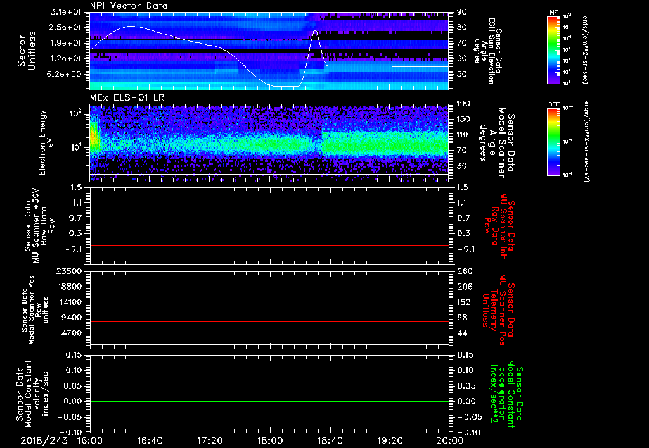Click the 190 scanner angle axis value
The height and width of the screenshot is (448, 649).
[463, 104]
